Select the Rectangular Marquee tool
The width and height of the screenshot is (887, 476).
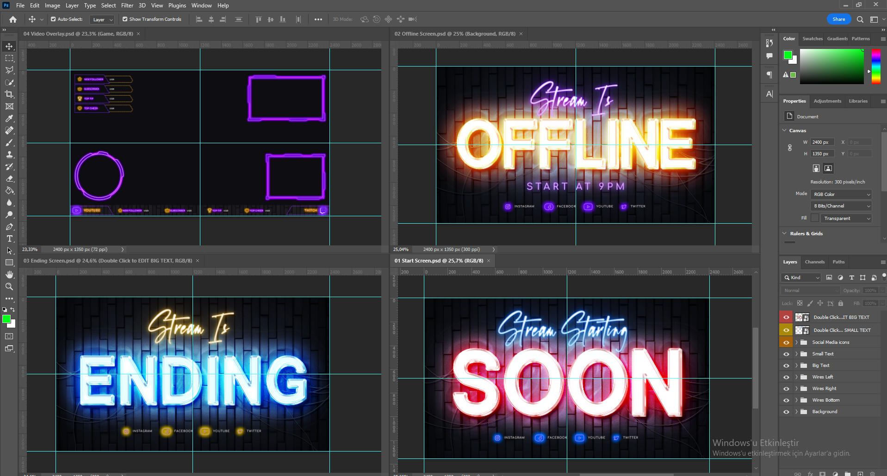[9, 58]
